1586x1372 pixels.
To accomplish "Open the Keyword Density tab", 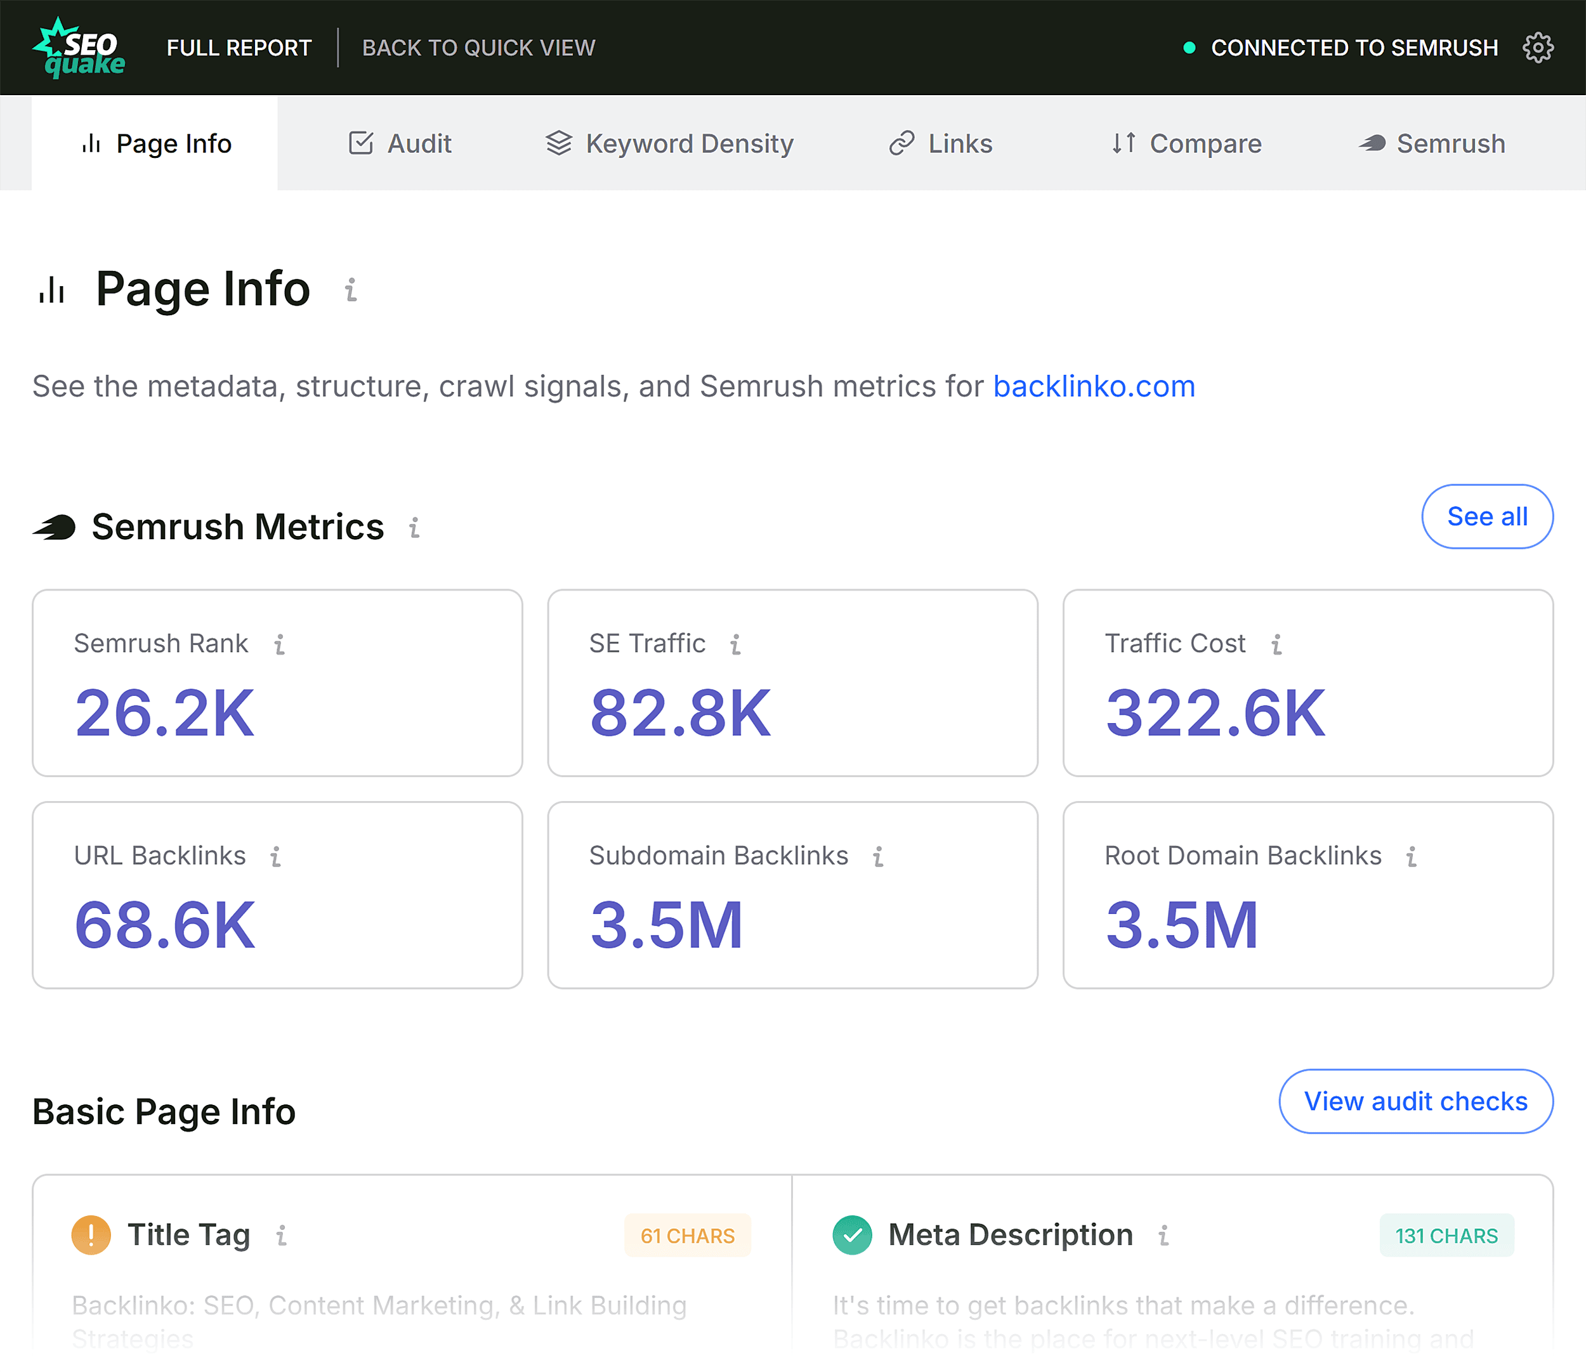I will [x=669, y=143].
